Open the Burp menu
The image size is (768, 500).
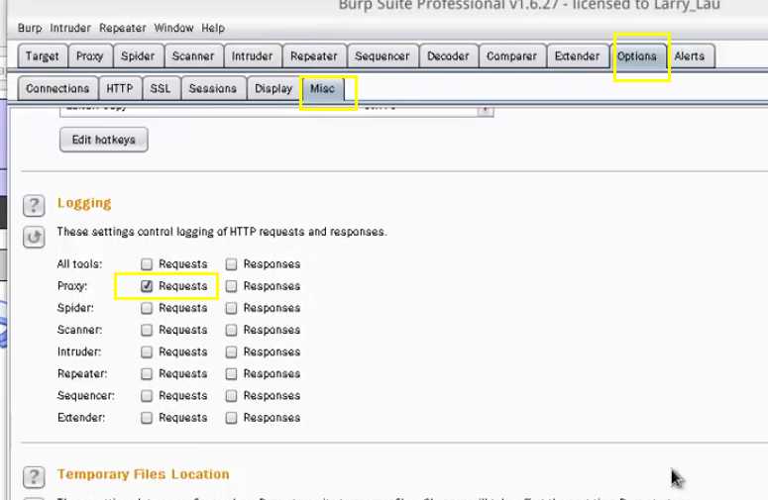pos(30,28)
